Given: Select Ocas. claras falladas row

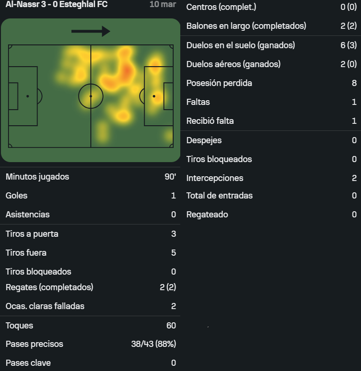Looking at the screenshot, I should (x=90, y=306).
